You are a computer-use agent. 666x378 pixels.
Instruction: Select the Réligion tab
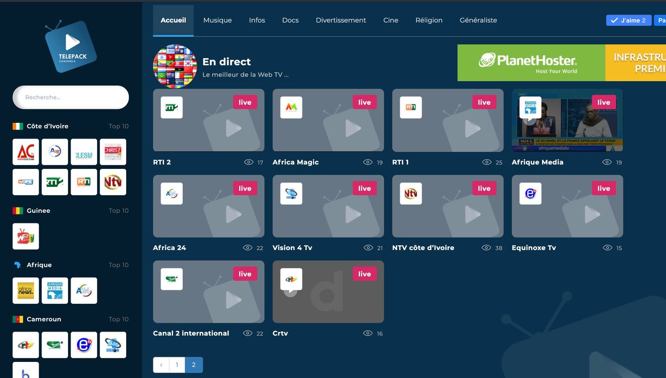tap(429, 20)
